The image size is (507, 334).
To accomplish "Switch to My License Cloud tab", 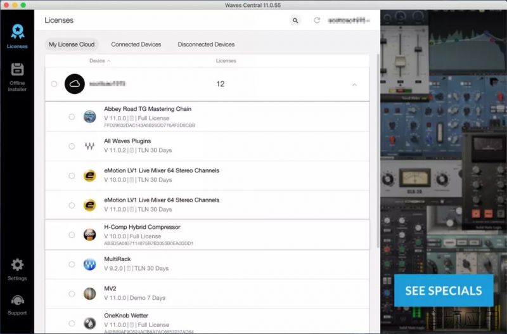I will 72,44.
